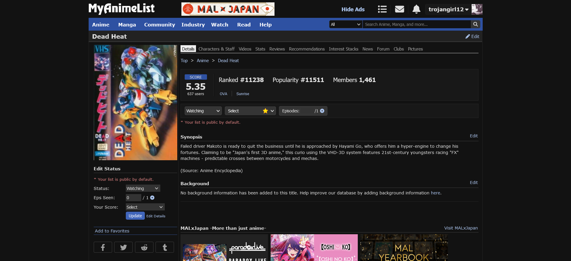Focus the Search Anime, Manga input field
Image resolution: width=571 pixels, height=261 pixels.
(x=416, y=24)
